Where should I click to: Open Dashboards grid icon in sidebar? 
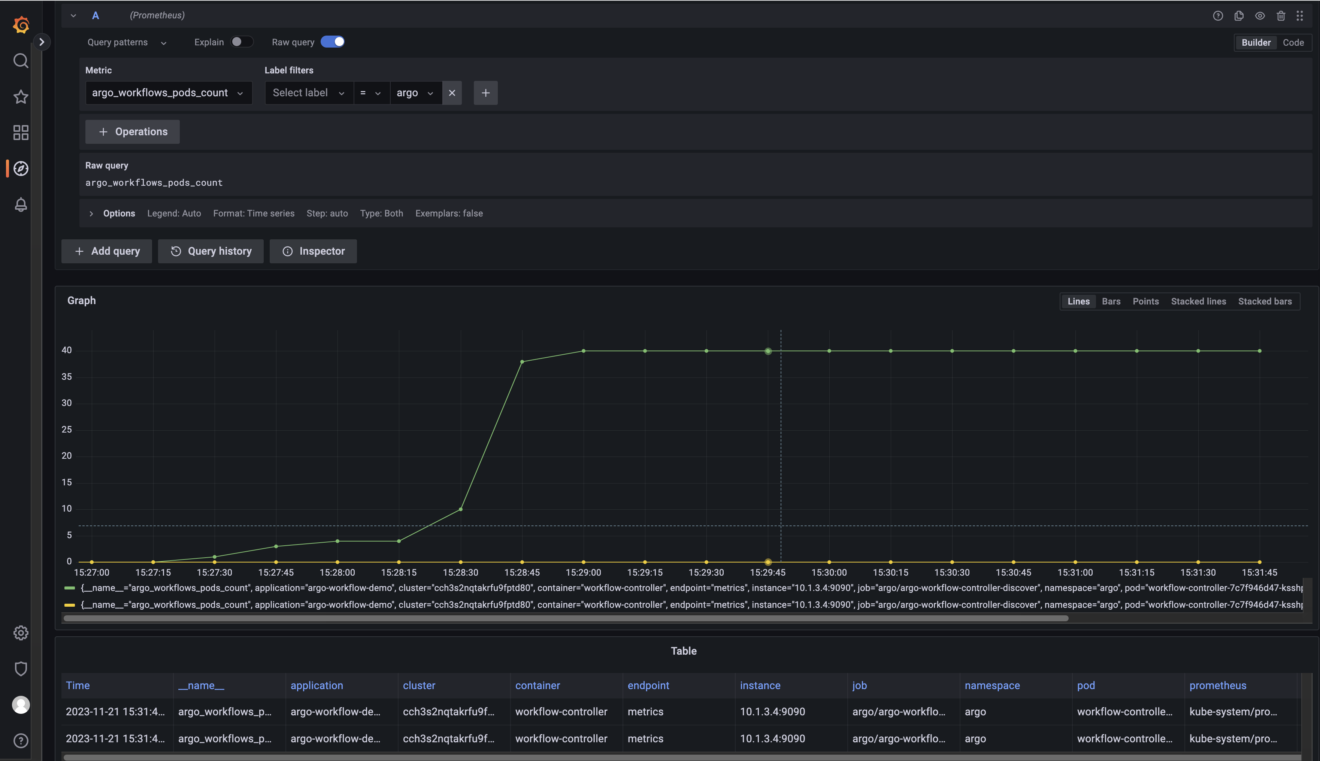pyautogui.click(x=21, y=132)
